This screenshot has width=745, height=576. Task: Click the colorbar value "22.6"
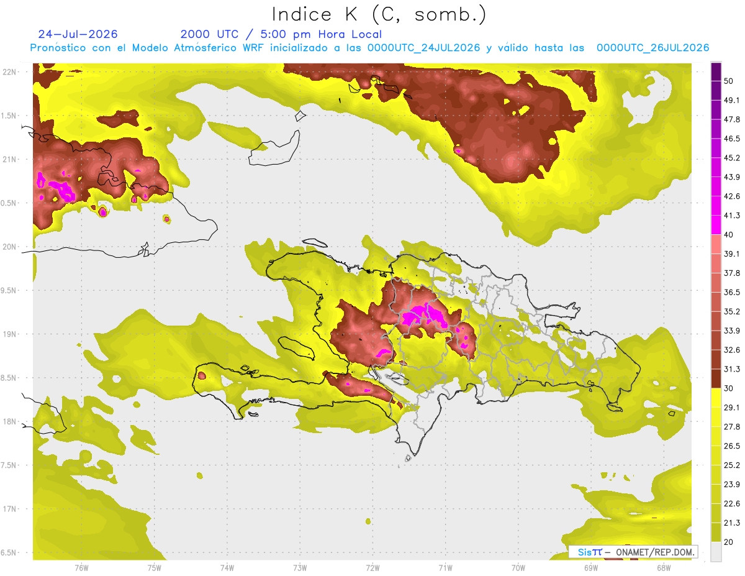pyautogui.click(x=732, y=504)
